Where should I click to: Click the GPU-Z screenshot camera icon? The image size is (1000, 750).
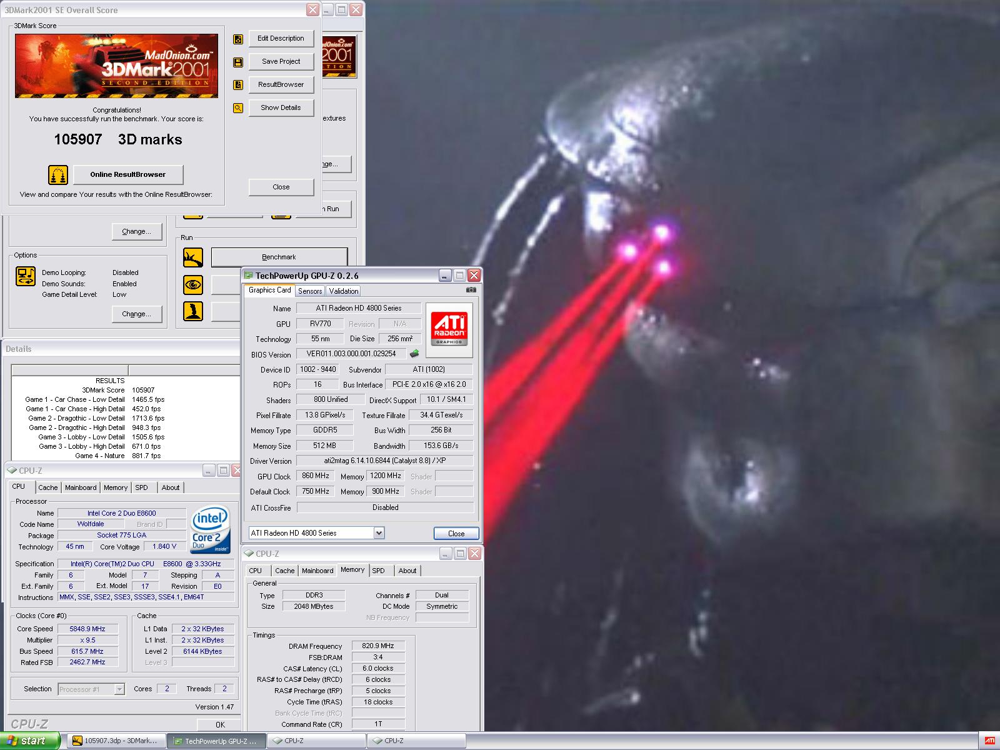[x=471, y=290]
